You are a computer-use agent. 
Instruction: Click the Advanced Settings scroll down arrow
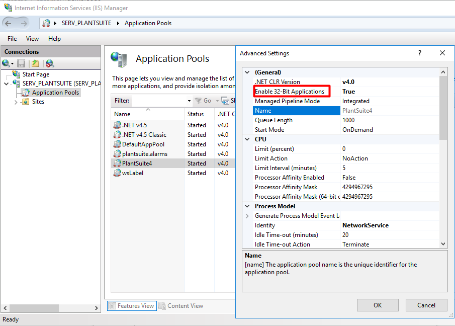(443, 244)
